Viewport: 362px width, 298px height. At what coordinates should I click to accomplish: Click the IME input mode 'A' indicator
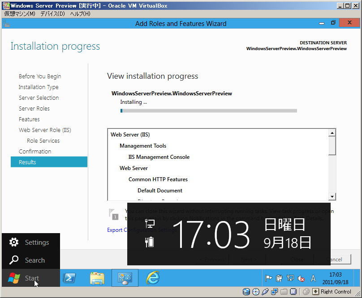click(x=313, y=278)
